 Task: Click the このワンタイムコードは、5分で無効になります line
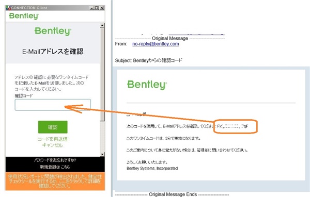163,138
